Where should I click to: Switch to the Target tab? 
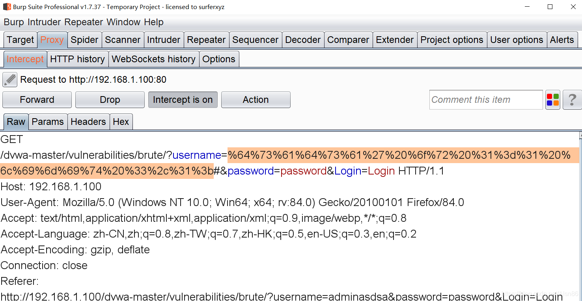coord(21,40)
